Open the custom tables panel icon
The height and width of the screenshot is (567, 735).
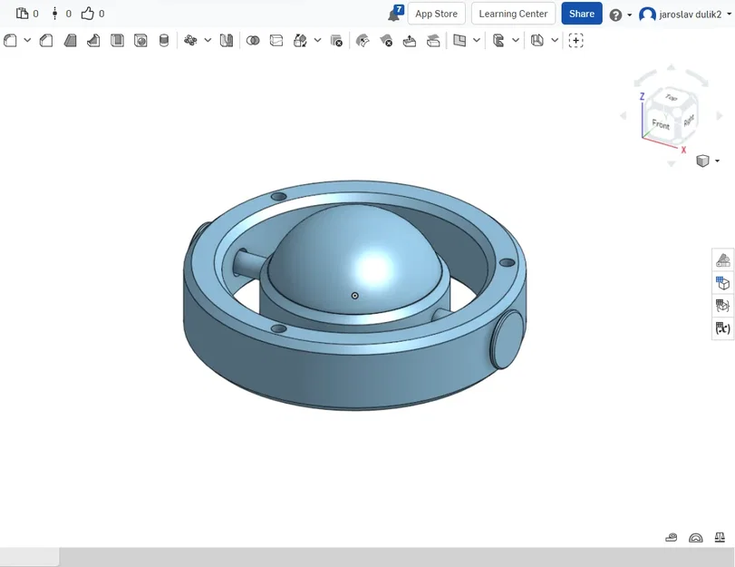[x=723, y=306]
